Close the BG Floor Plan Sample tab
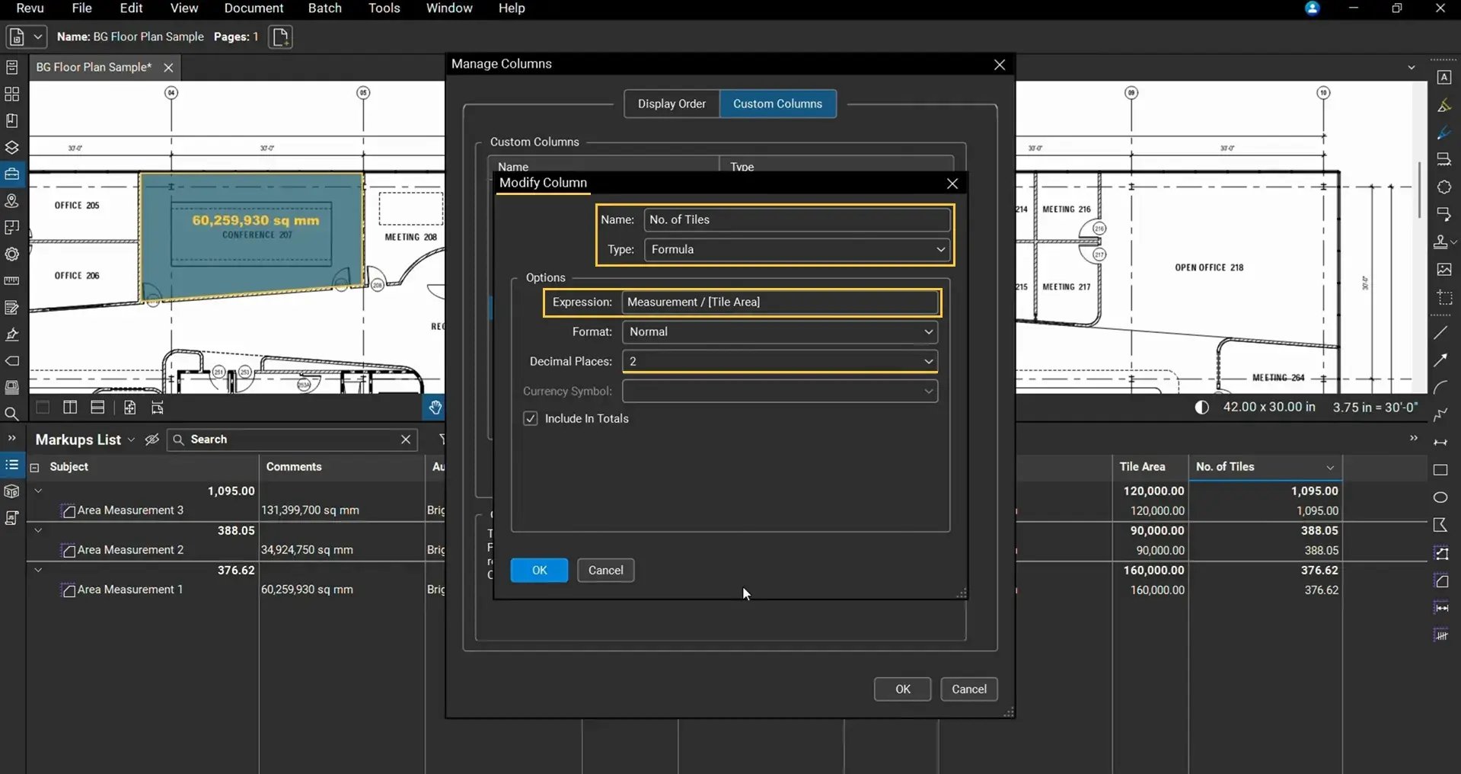The image size is (1461, 774). [168, 68]
